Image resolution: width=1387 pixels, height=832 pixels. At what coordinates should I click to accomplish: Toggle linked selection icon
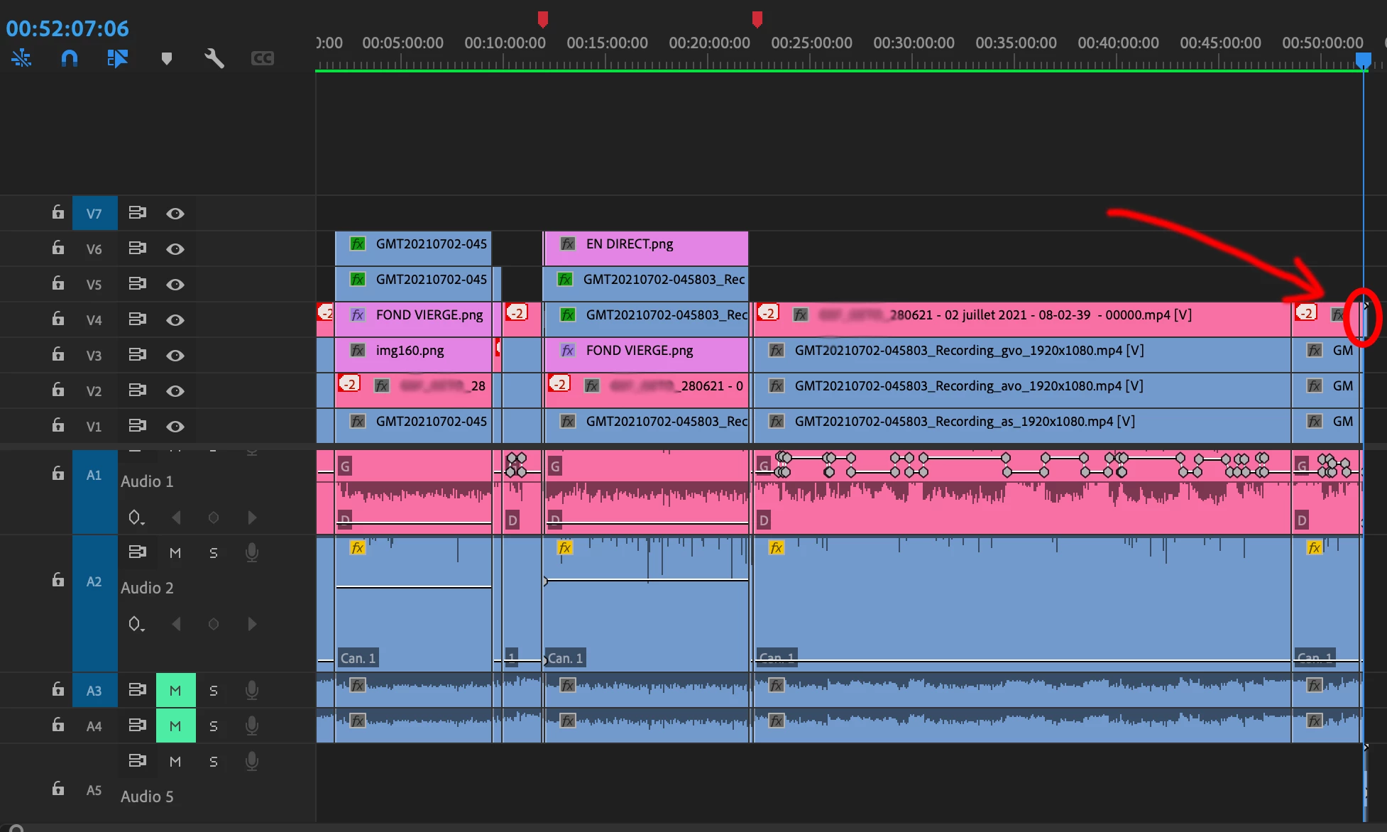click(117, 58)
